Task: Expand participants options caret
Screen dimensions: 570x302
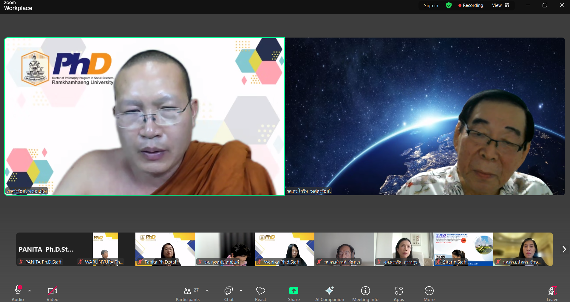Action: tap(207, 290)
